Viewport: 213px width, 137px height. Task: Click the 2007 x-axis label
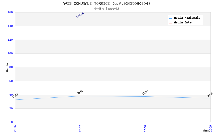pos(80,128)
